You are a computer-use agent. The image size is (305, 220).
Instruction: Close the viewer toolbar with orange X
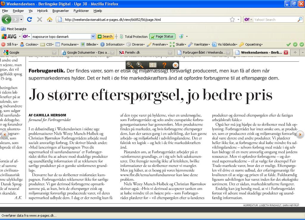[x=175, y=65]
